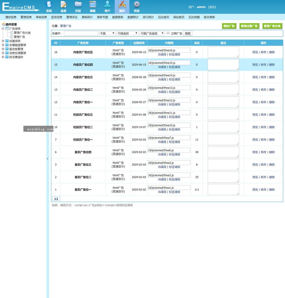Click the 备注 textarea for 内容页广告位四
The image size is (285, 298).
(x=223, y=65)
